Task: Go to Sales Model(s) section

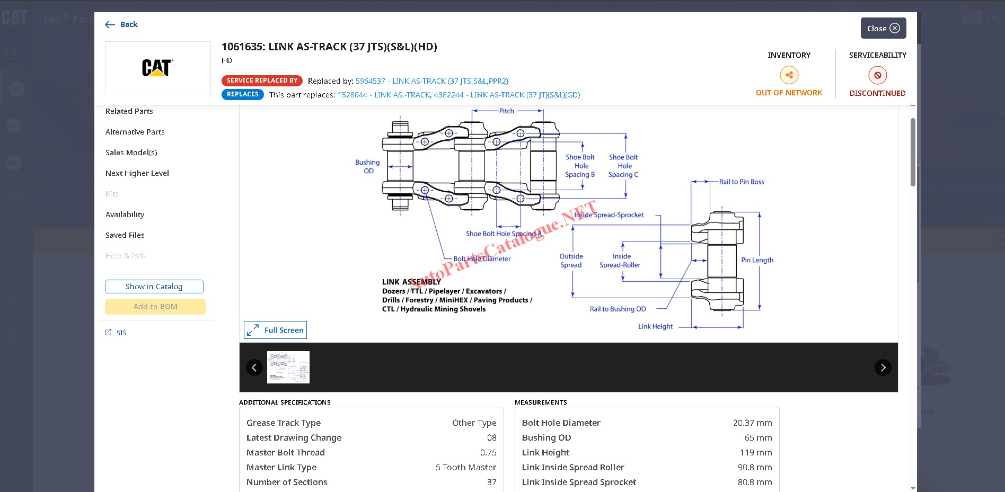Action: click(131, 153)
